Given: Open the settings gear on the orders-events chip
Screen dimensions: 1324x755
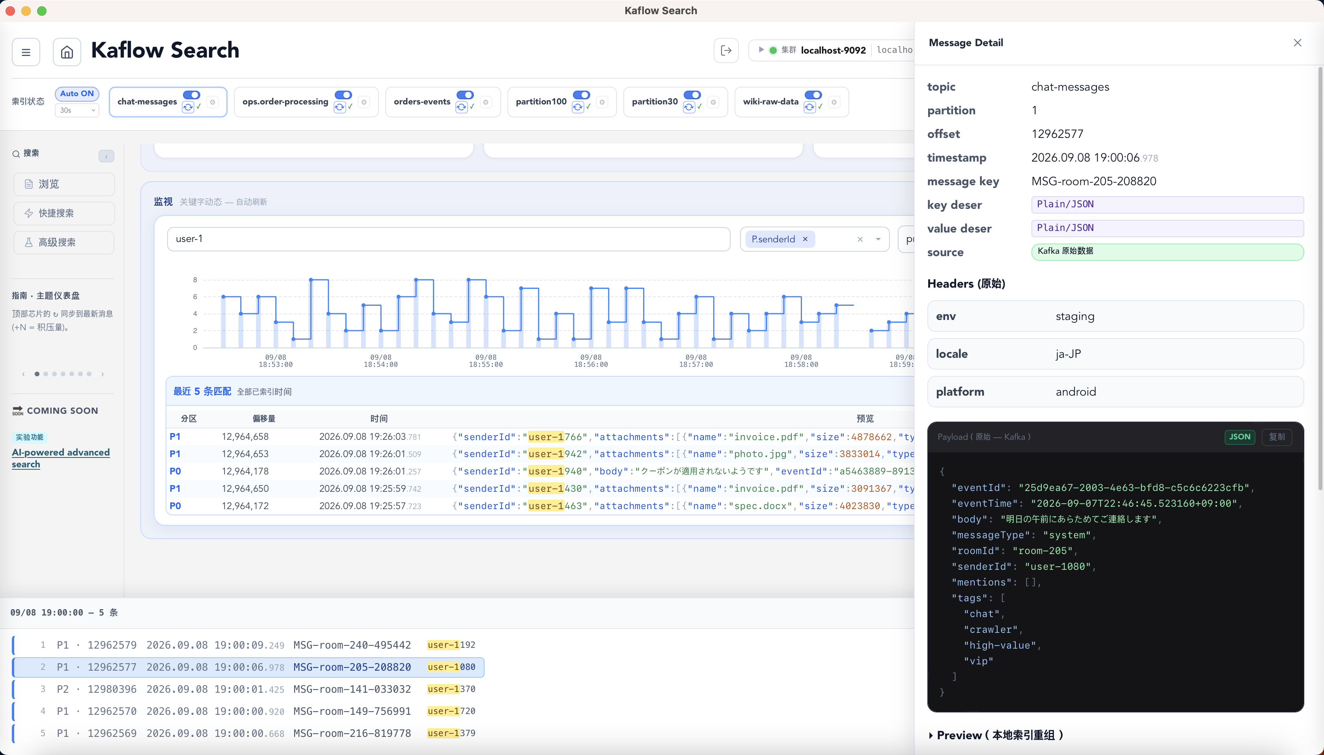Looking at the screenshot, I should [x=486, y=102].
